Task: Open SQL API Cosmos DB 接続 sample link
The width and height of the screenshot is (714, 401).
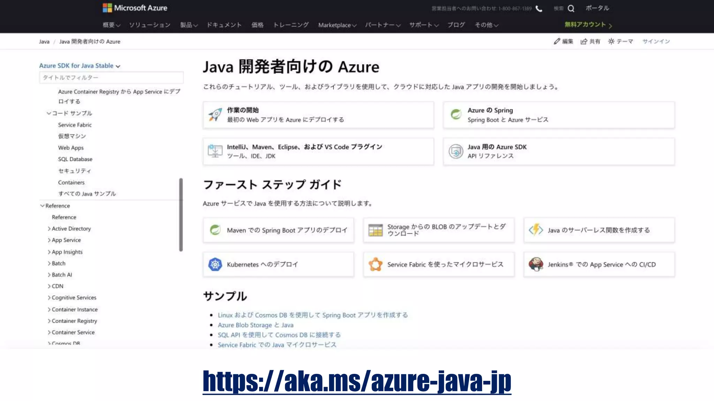Action: click(x=279, y=335)
